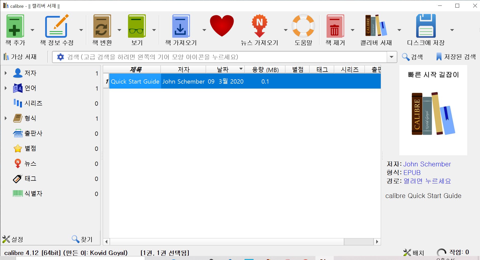Click the red heart donate icon
The width and height of the screenshot is (480, 260).
pyautogui.click(x=222, y=26)
